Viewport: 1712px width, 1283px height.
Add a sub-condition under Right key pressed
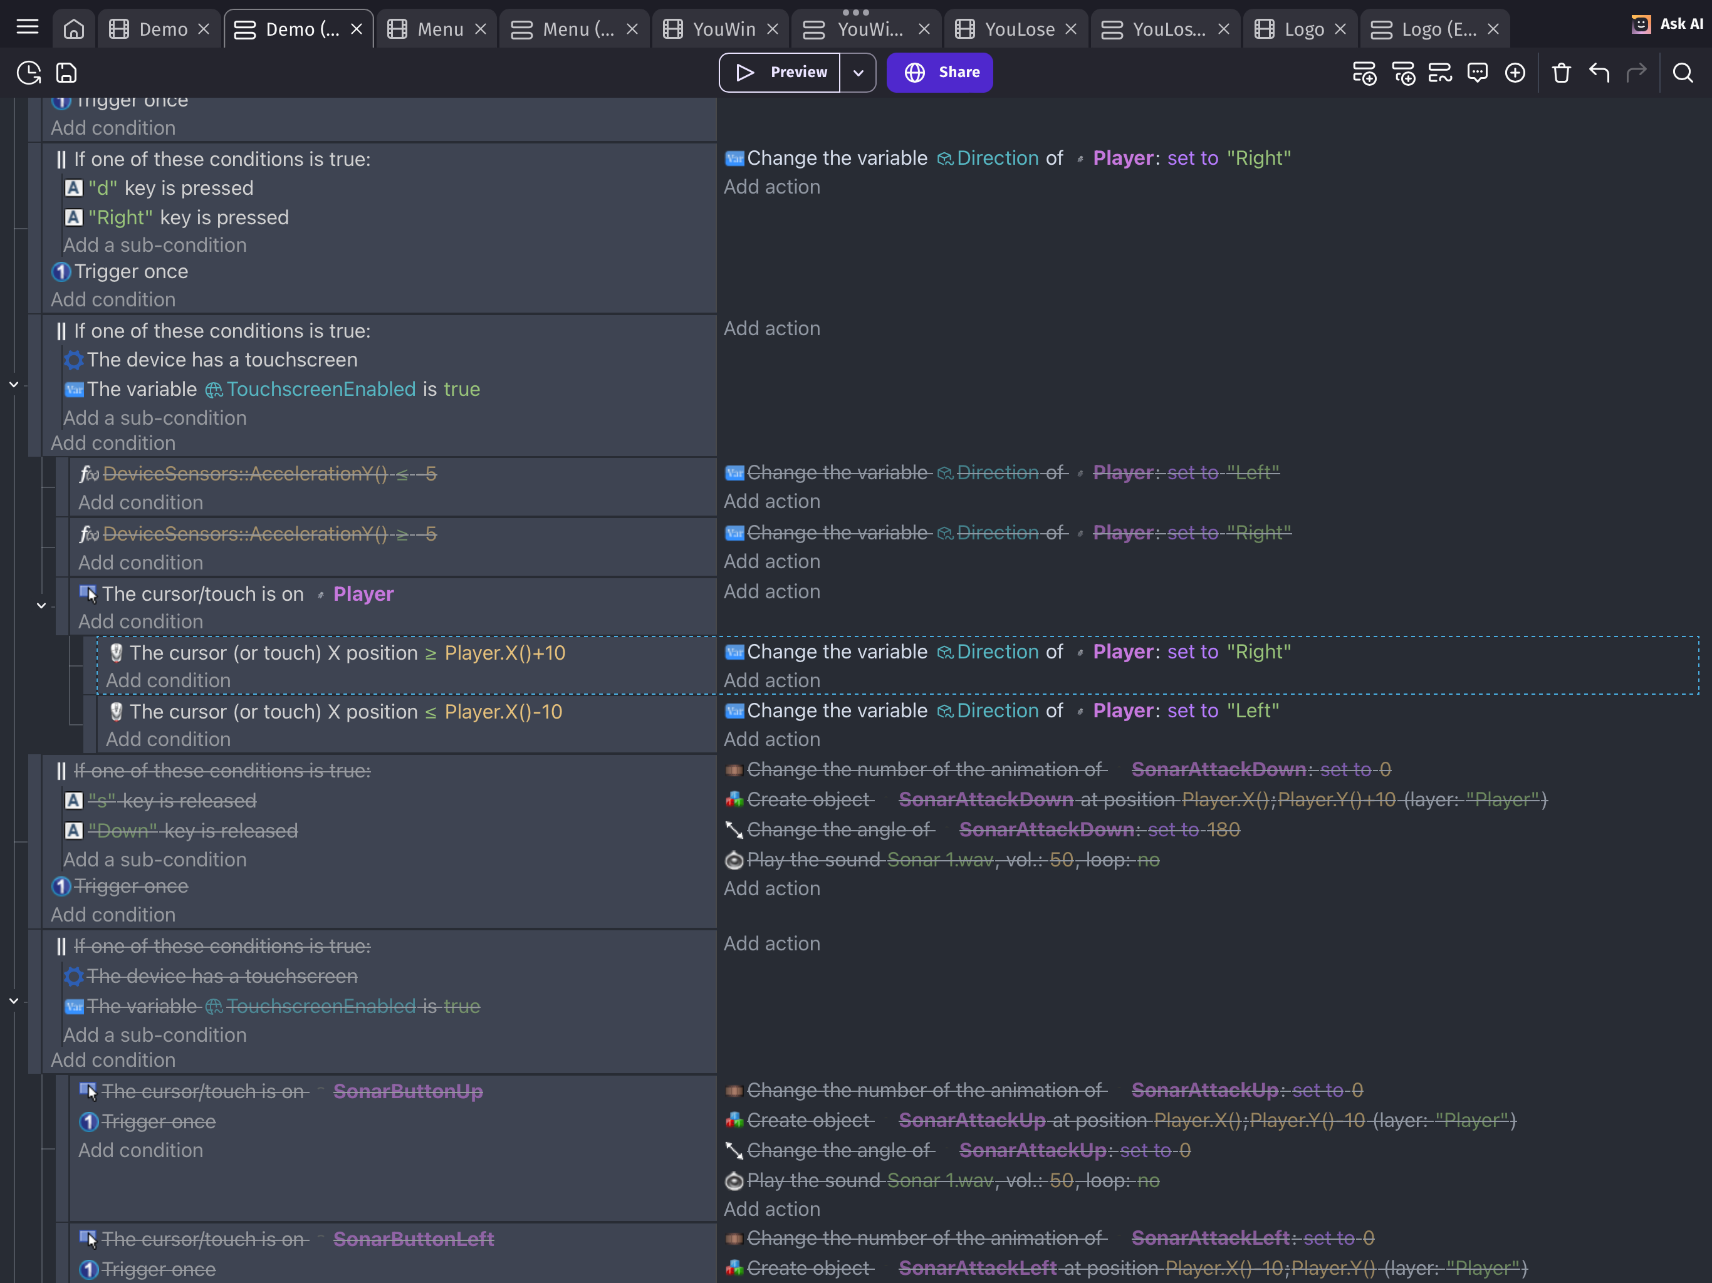coord(155,246)
